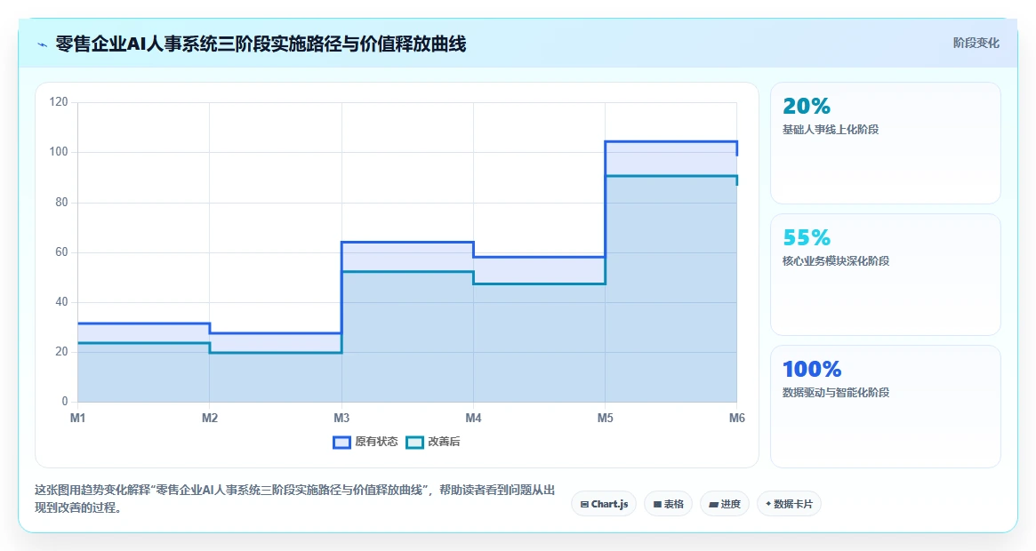The image size is (1036, 551).
Task: Click the description paragraph below the chart
Action: pyautogui.click(x=294, y=499)
